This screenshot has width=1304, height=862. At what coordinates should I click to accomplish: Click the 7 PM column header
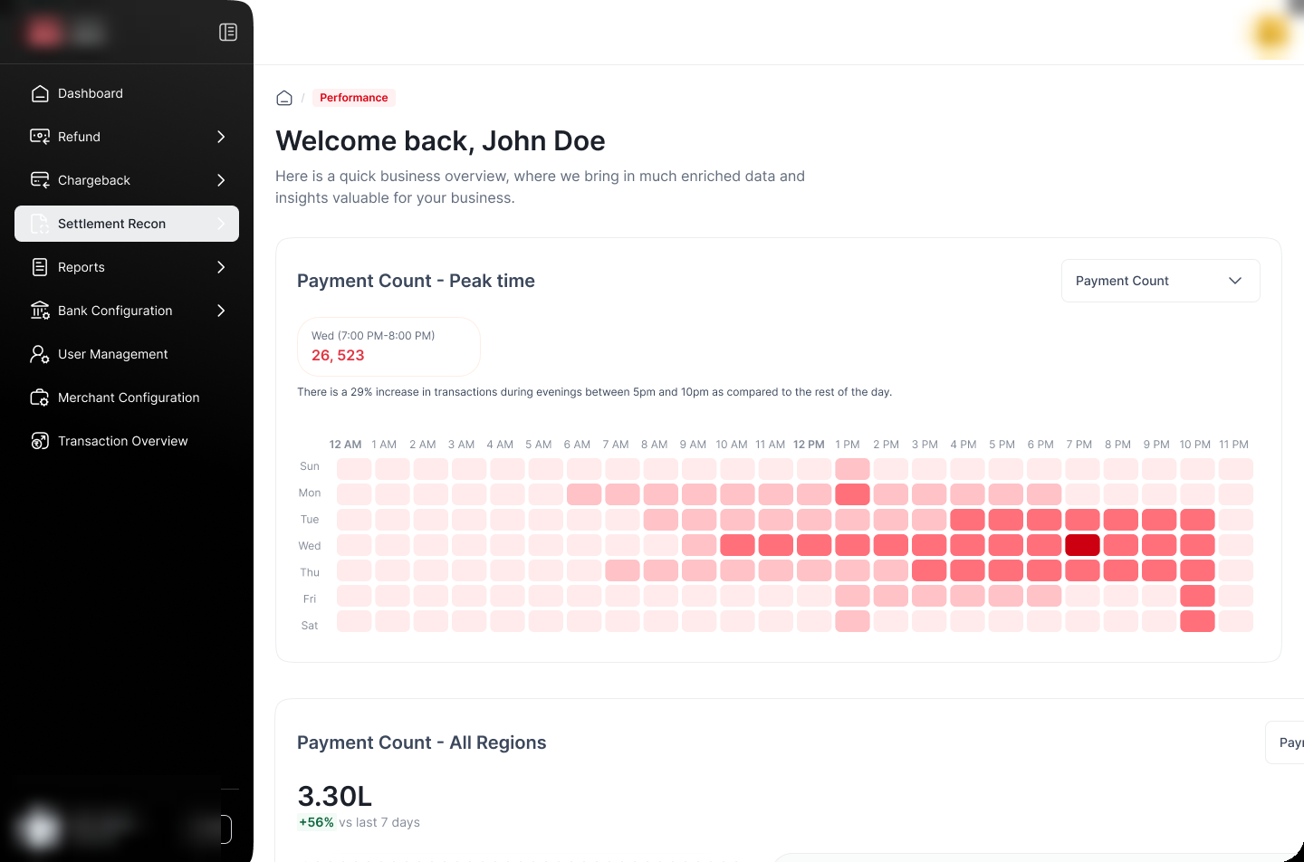[1079, 445]
